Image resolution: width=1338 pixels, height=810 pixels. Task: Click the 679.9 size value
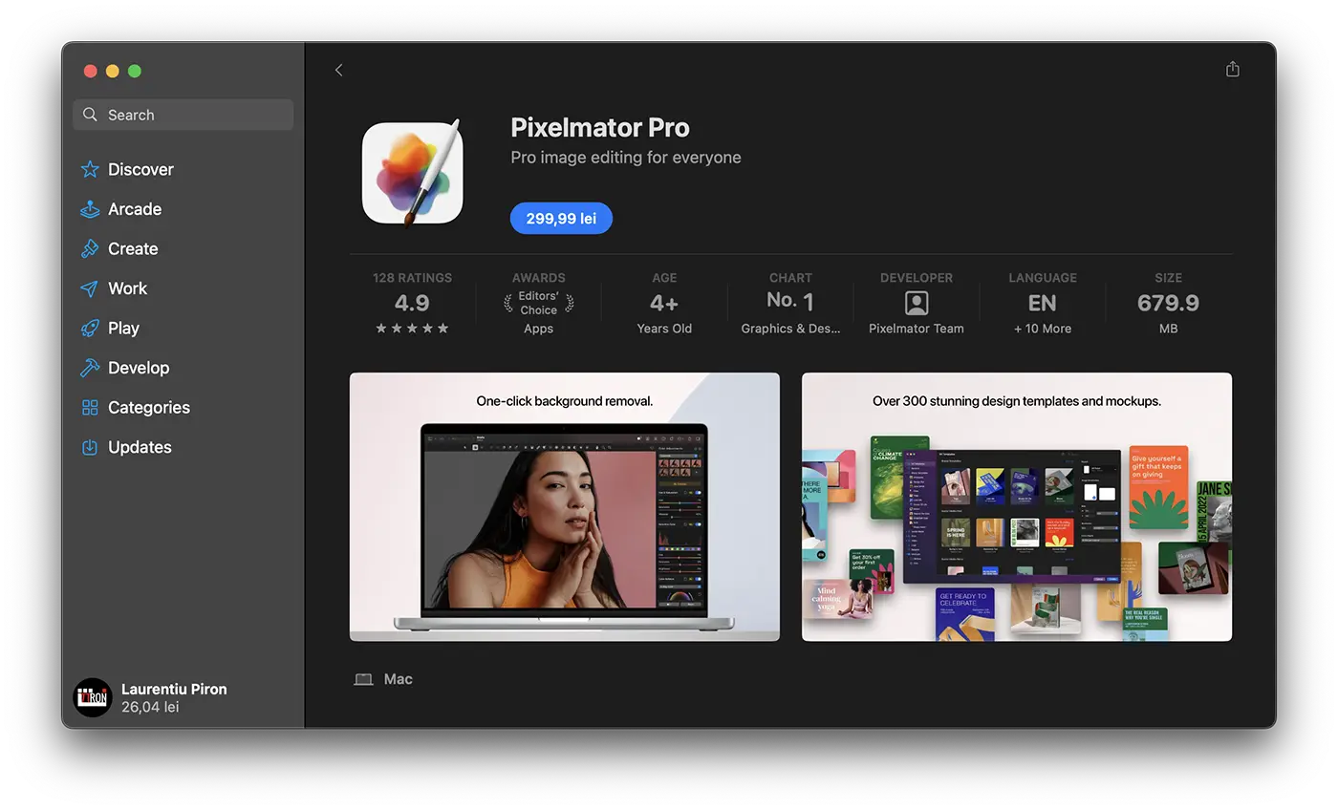[x=1168, y=303]
